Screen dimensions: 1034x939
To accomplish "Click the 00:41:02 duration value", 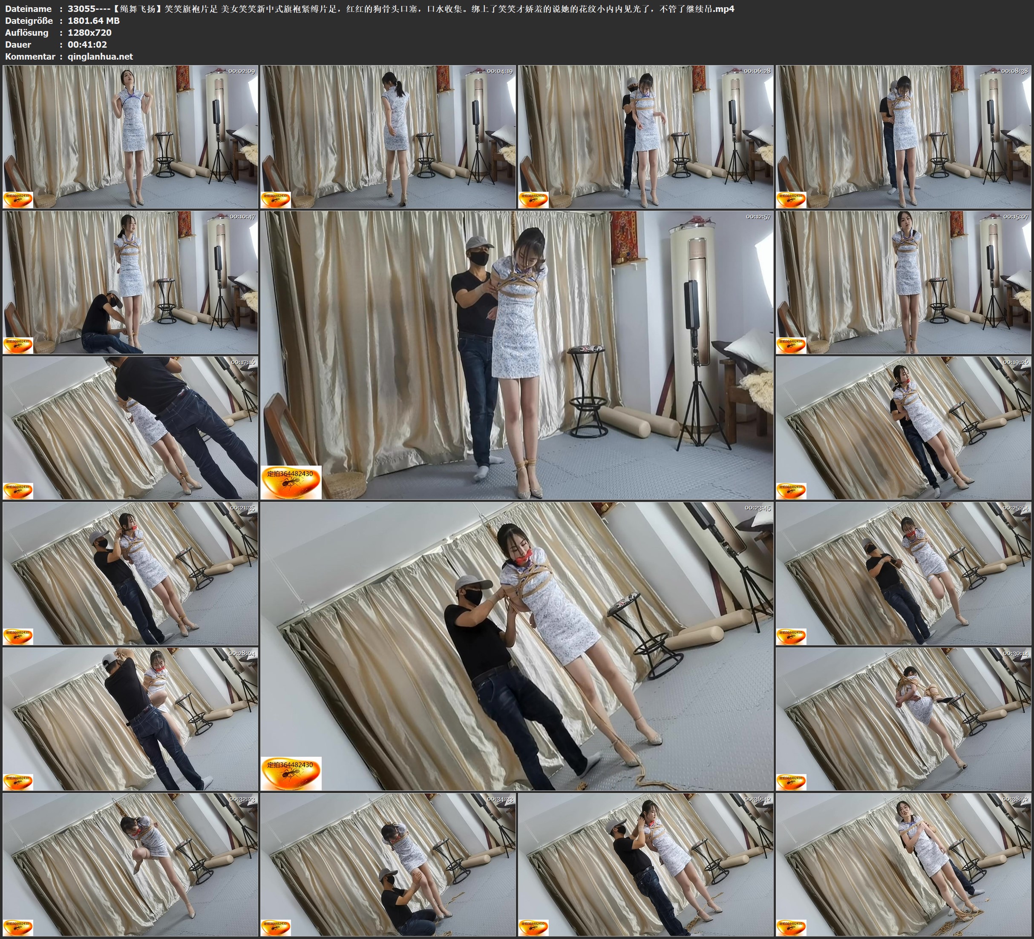I will coord(87,45).
